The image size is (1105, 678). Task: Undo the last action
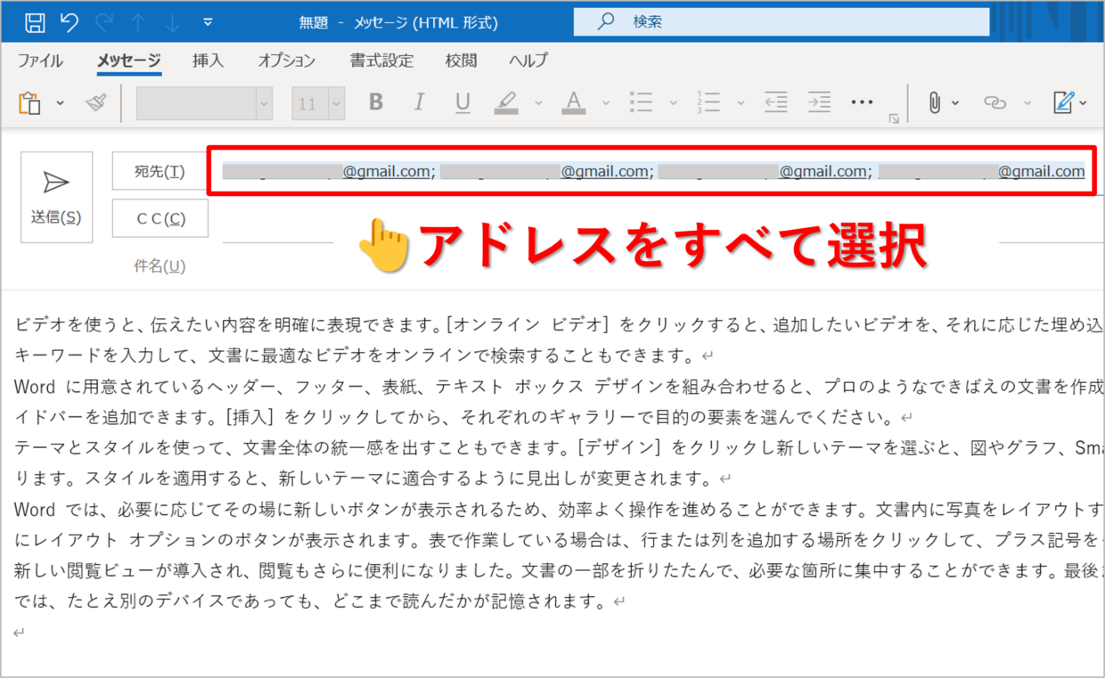pos(69,22)
